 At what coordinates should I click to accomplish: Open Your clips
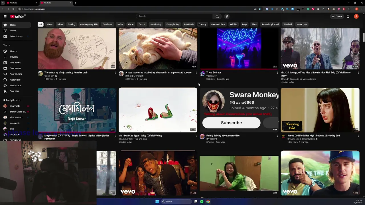pyautogui.click(x=16, y=91)
